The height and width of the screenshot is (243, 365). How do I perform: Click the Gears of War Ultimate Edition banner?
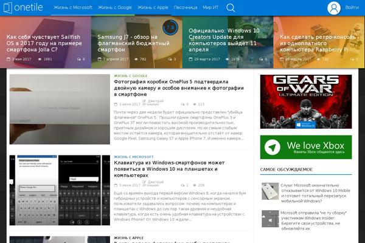tap(306, 101)
